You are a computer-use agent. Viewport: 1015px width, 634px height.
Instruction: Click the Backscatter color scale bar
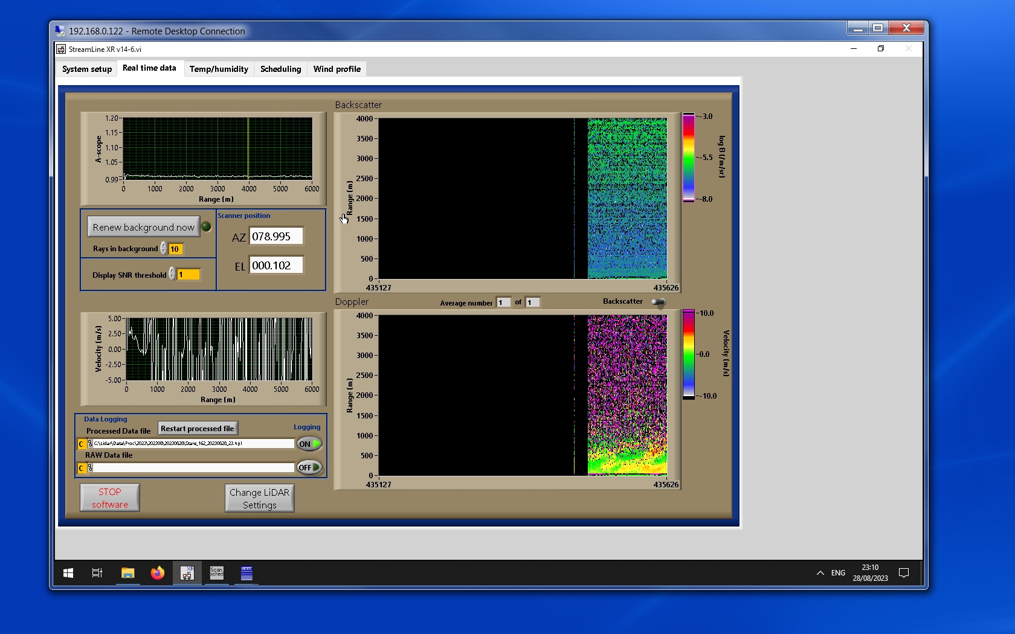click(688, 158)
